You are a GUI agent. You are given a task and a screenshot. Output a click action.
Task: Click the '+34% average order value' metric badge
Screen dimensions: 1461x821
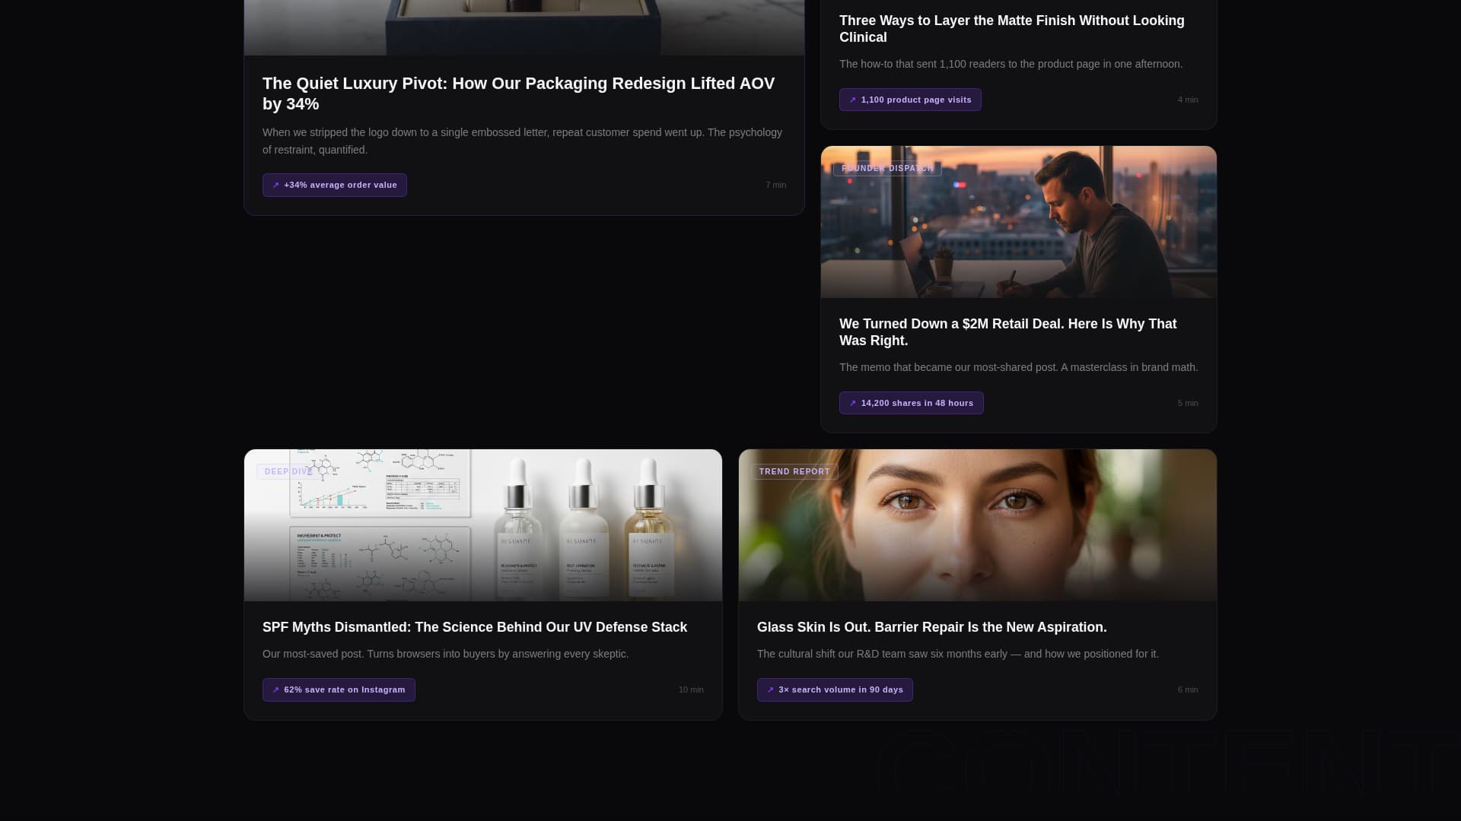point(335,185)
